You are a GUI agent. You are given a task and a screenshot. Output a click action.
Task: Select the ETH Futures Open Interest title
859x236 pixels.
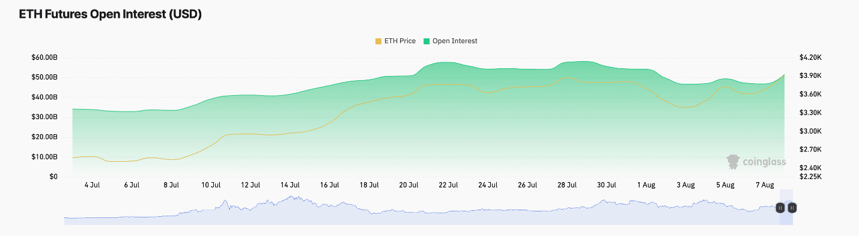coord(110,15)
